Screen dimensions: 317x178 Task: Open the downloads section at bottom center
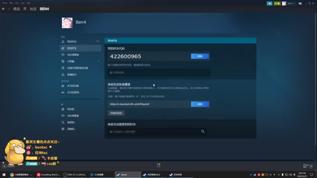coord(158,165)
